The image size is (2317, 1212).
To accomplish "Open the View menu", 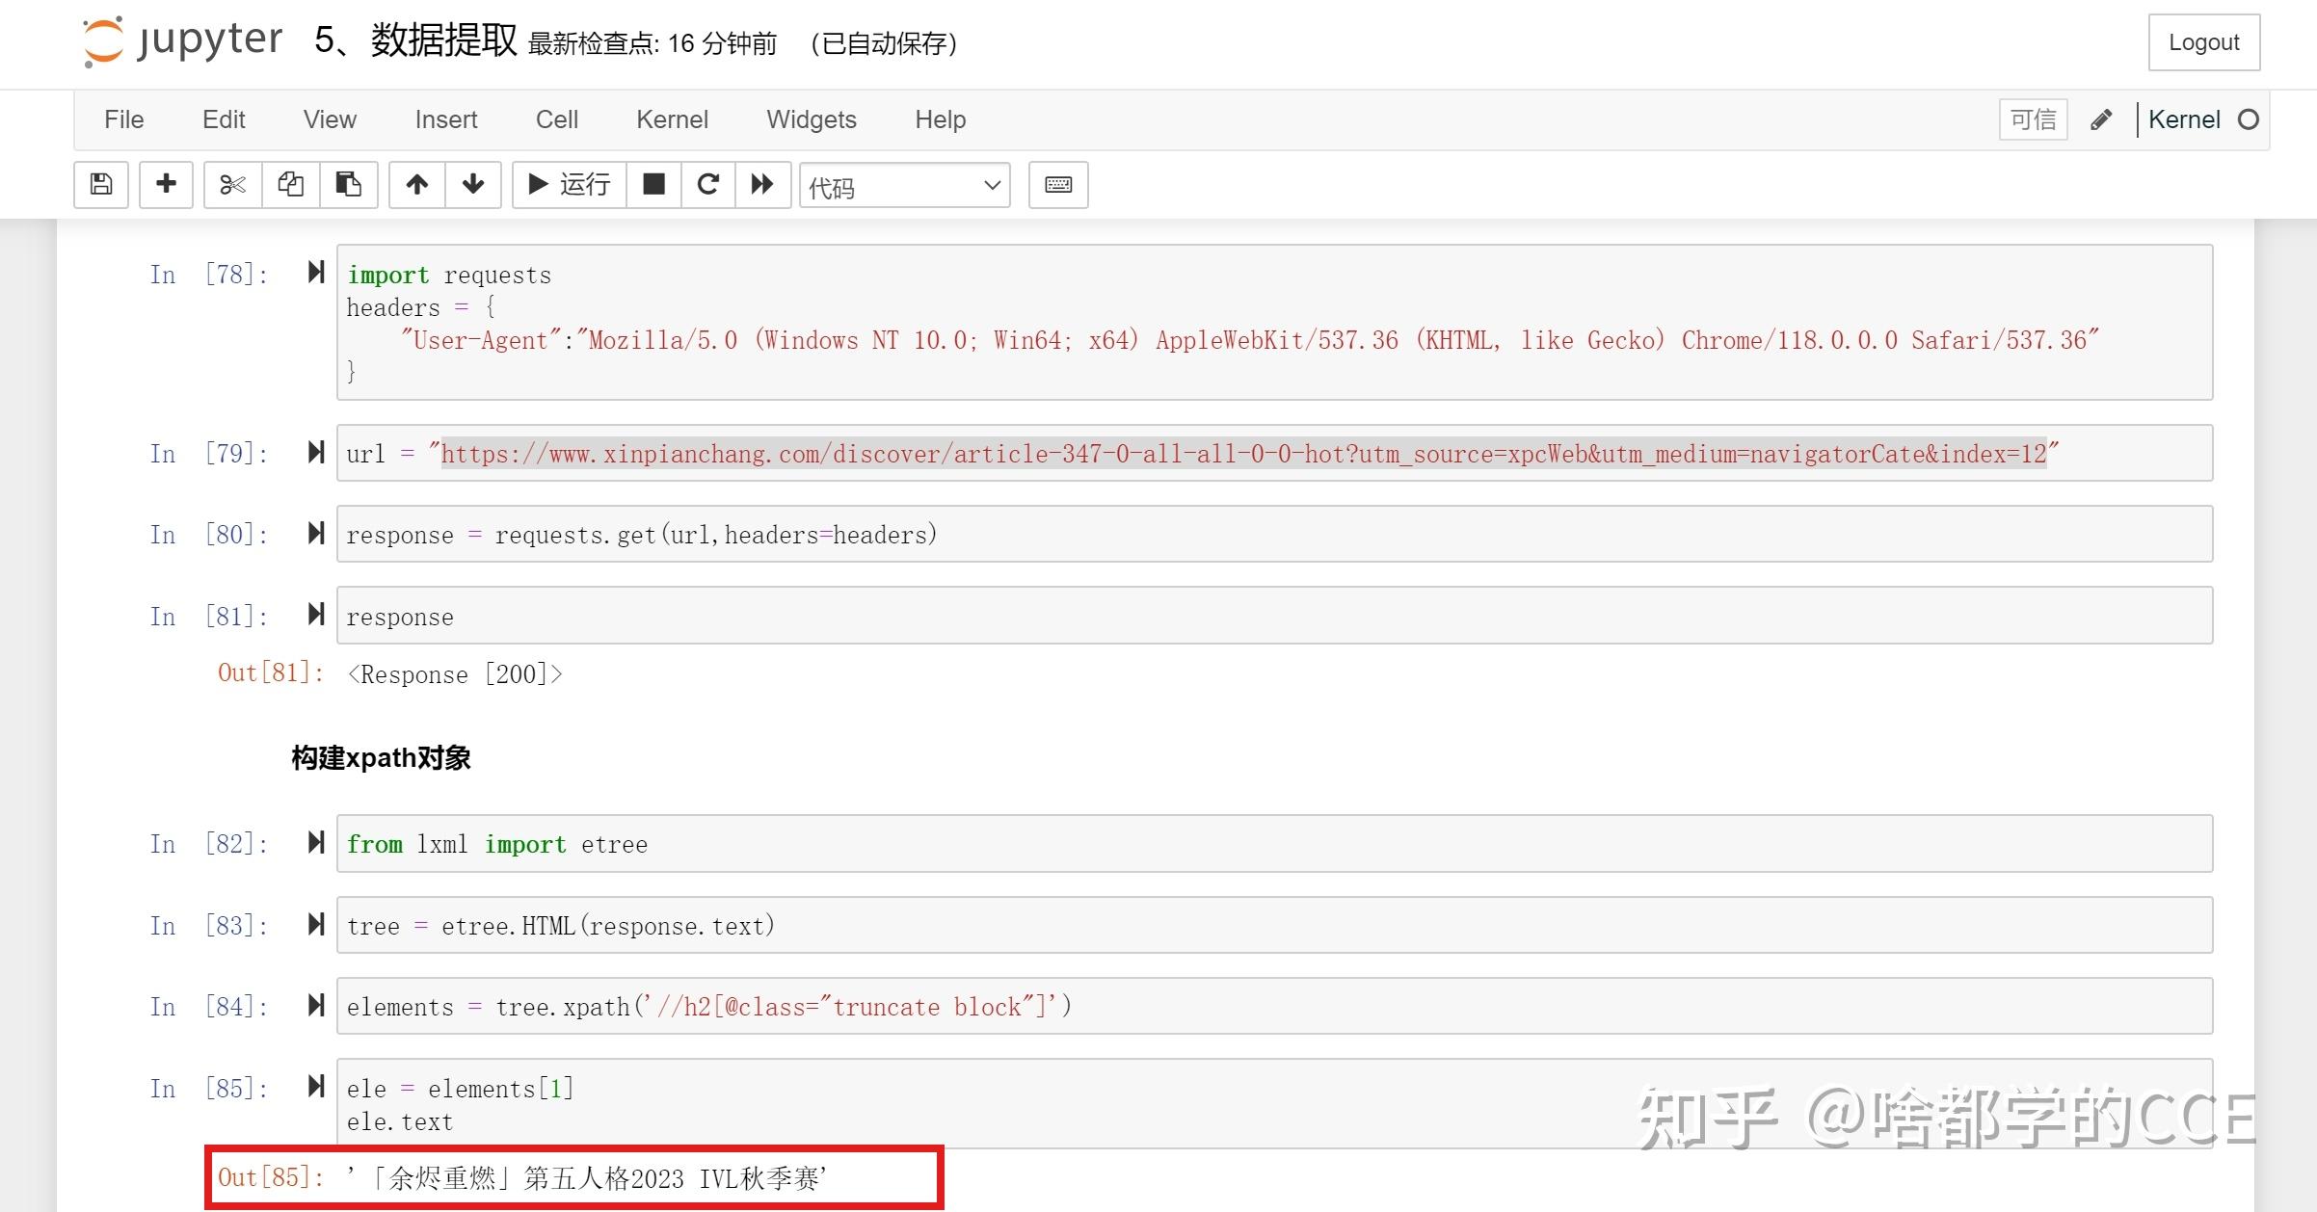I will (330, 119).
